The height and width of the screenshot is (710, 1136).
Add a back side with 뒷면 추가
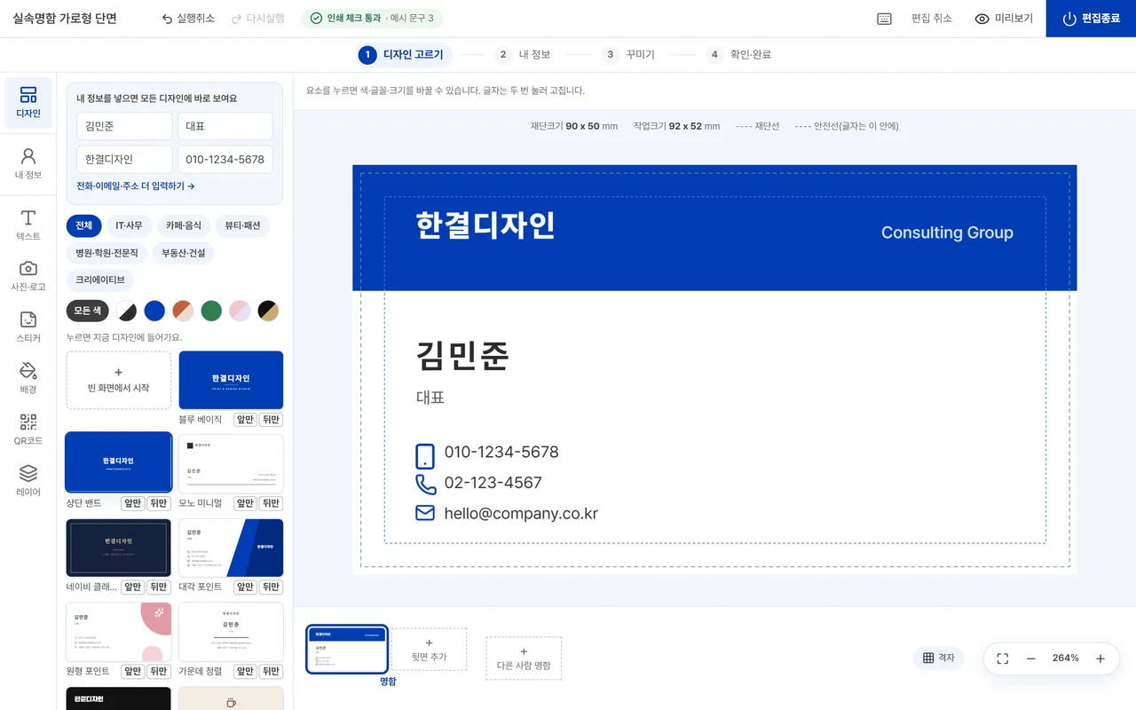(429, 651)
